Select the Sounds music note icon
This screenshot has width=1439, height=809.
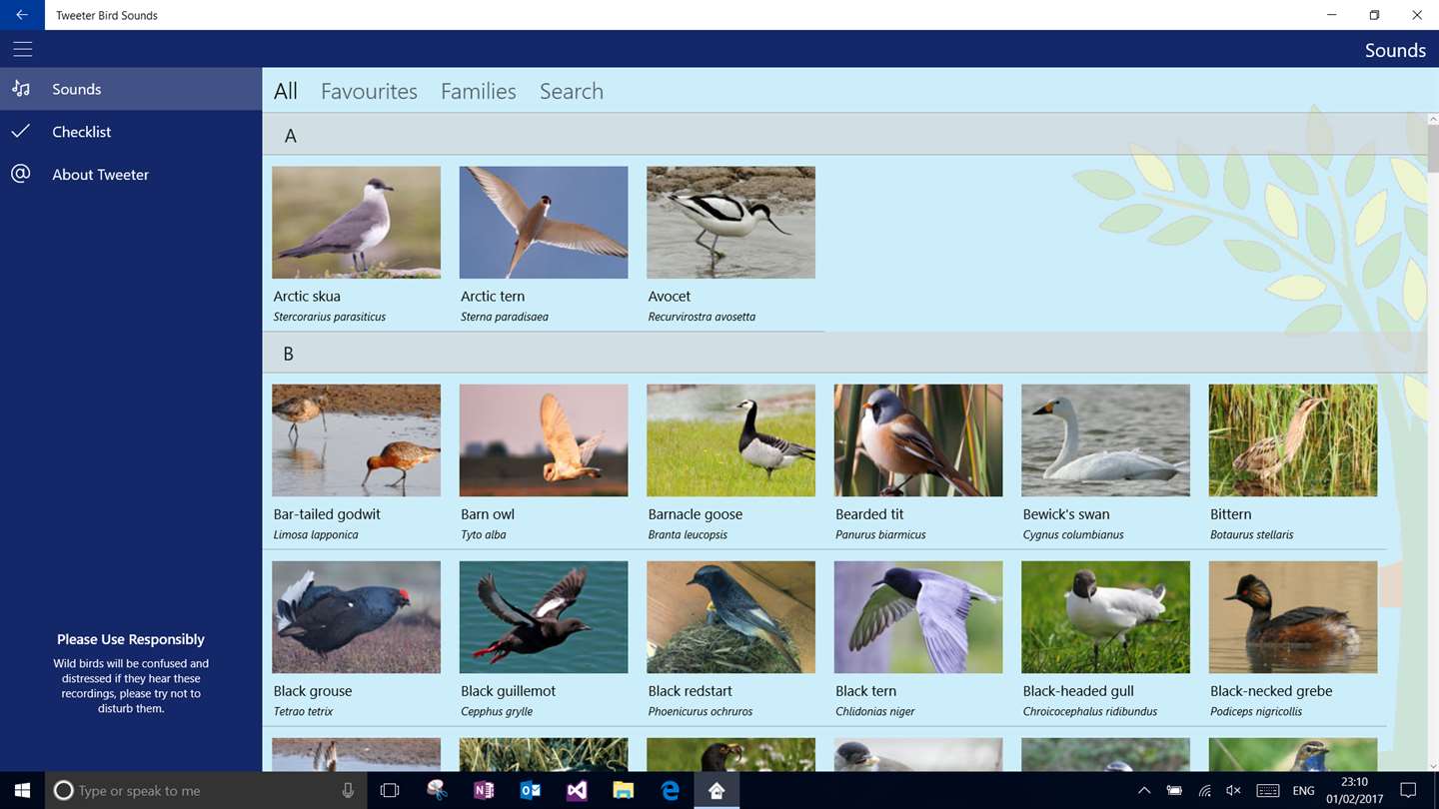[21, 89]
